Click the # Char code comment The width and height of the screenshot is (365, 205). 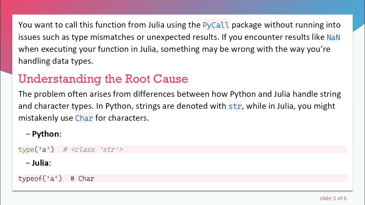click(x=82, y=179)
